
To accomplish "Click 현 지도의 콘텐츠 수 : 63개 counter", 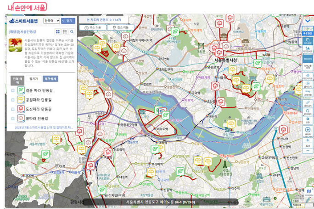I will 104,20.
